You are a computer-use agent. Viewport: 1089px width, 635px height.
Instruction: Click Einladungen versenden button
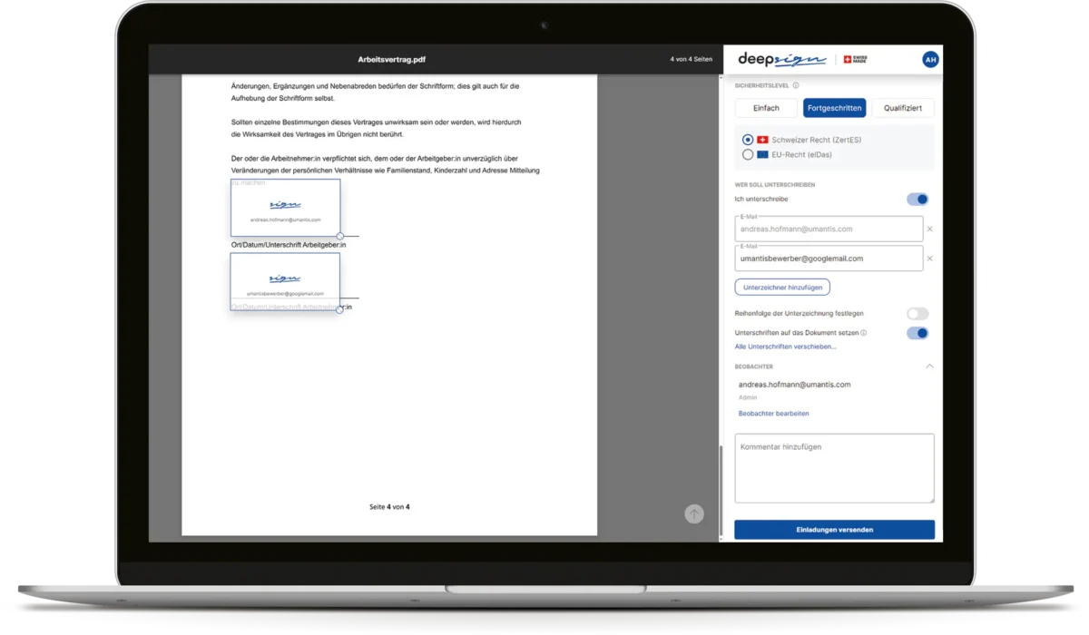[x=834, y=530]
